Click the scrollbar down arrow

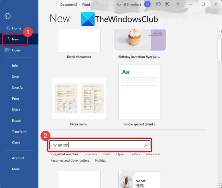click(219, 185)
